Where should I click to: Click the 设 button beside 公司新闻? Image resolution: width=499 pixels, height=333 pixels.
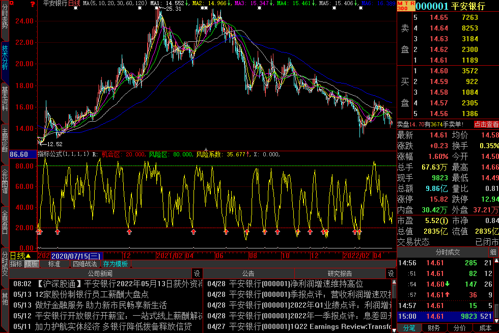click(197, 273)
